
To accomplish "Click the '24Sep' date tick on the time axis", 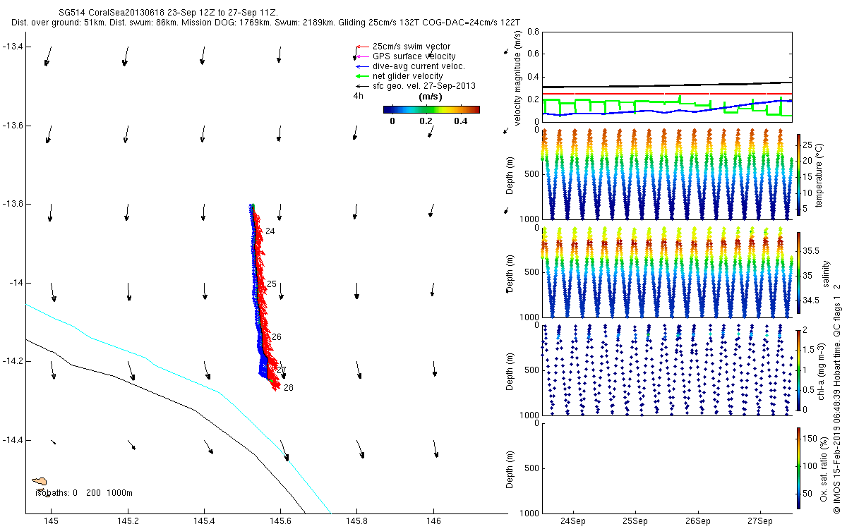I will 572,523.
